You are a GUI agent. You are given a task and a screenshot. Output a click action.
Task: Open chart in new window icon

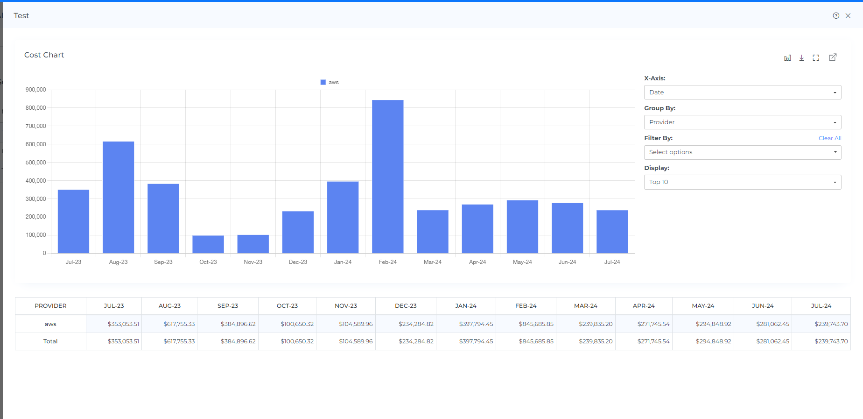(x=833, y=57)
